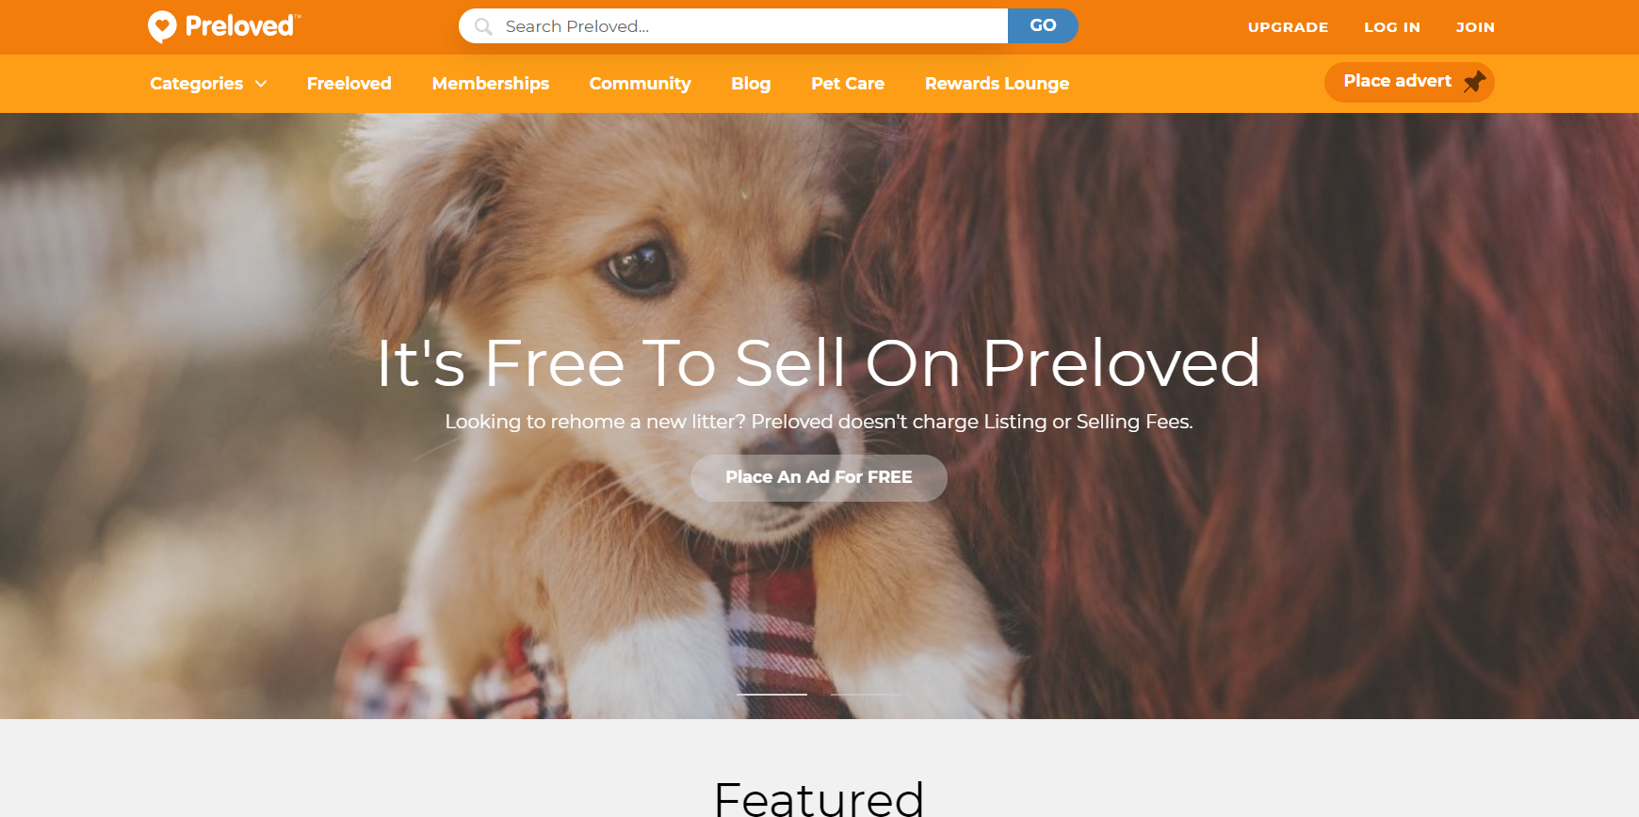Click the Preloved heart logo icon
This screenshot has width=1639, height=817.
(162, 26)
